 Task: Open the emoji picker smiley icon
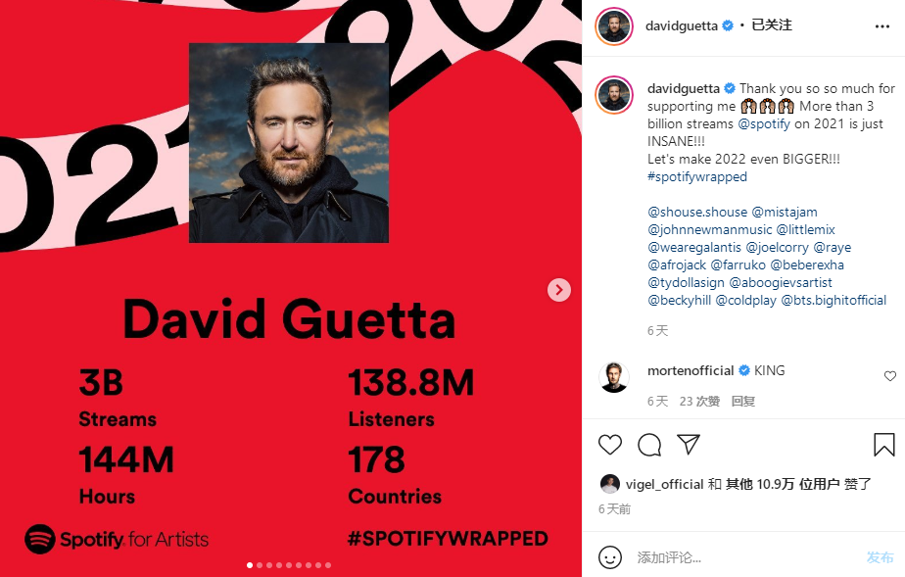tap(610, 557)
